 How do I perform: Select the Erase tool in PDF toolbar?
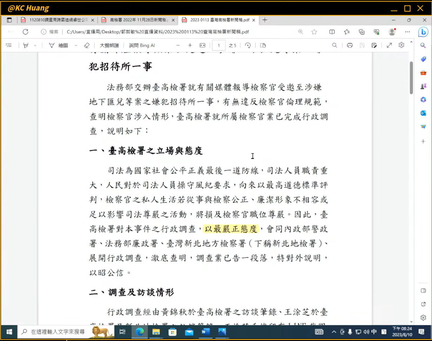pos(87,45)
